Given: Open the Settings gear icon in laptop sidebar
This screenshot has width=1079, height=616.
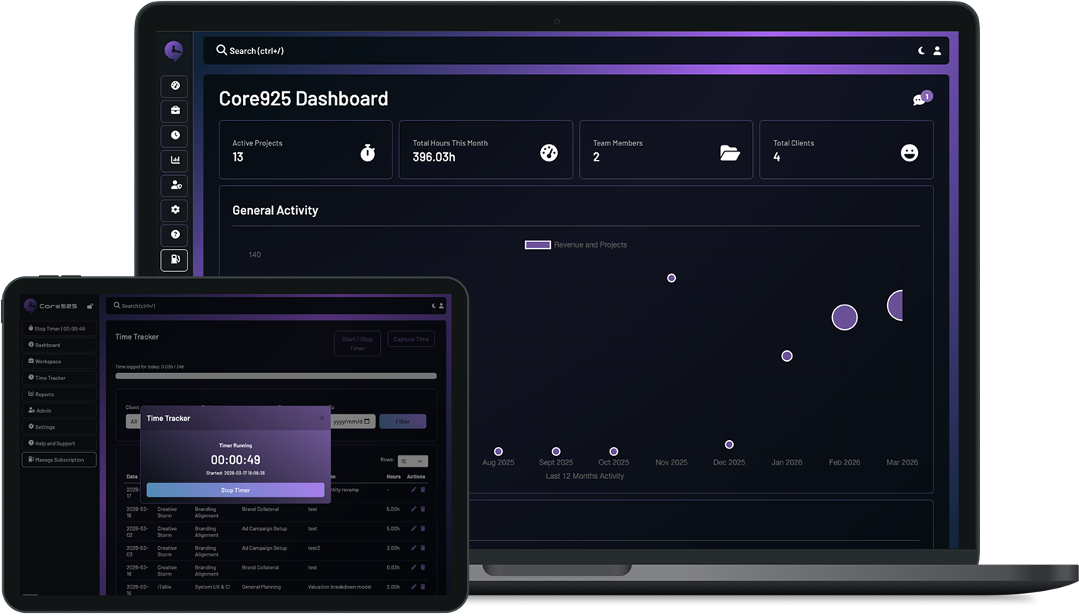Looking at the screenshot, I should (174, 210).
